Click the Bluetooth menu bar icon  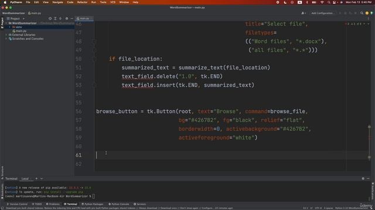(x=307, y=2)
